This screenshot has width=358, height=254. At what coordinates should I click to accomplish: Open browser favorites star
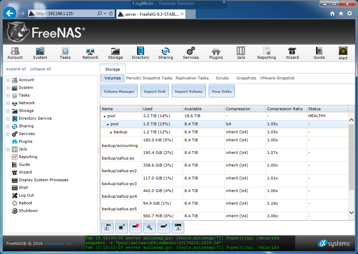point(341,14)
